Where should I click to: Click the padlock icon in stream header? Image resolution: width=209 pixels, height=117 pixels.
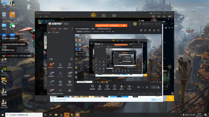[145, 30]
